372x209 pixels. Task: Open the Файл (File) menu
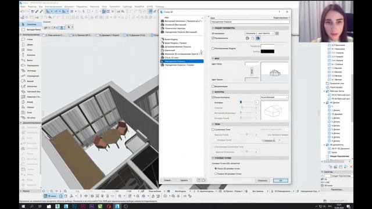click(23, 6)
